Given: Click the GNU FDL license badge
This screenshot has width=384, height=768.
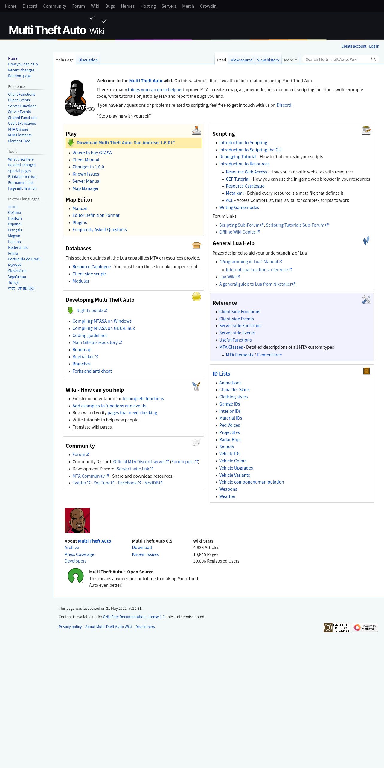Looking at the screenshot, I should [337, 627].
